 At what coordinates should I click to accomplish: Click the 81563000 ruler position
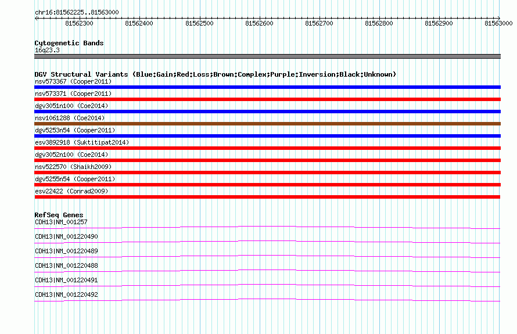[x=498, y=23]
